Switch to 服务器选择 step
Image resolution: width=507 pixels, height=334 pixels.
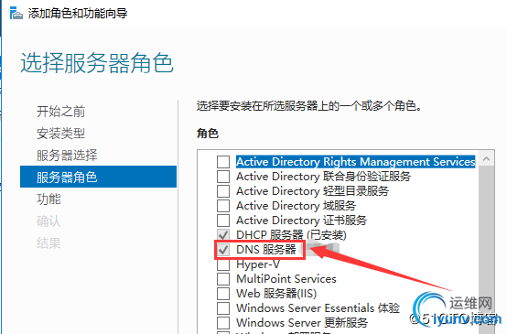67,156
